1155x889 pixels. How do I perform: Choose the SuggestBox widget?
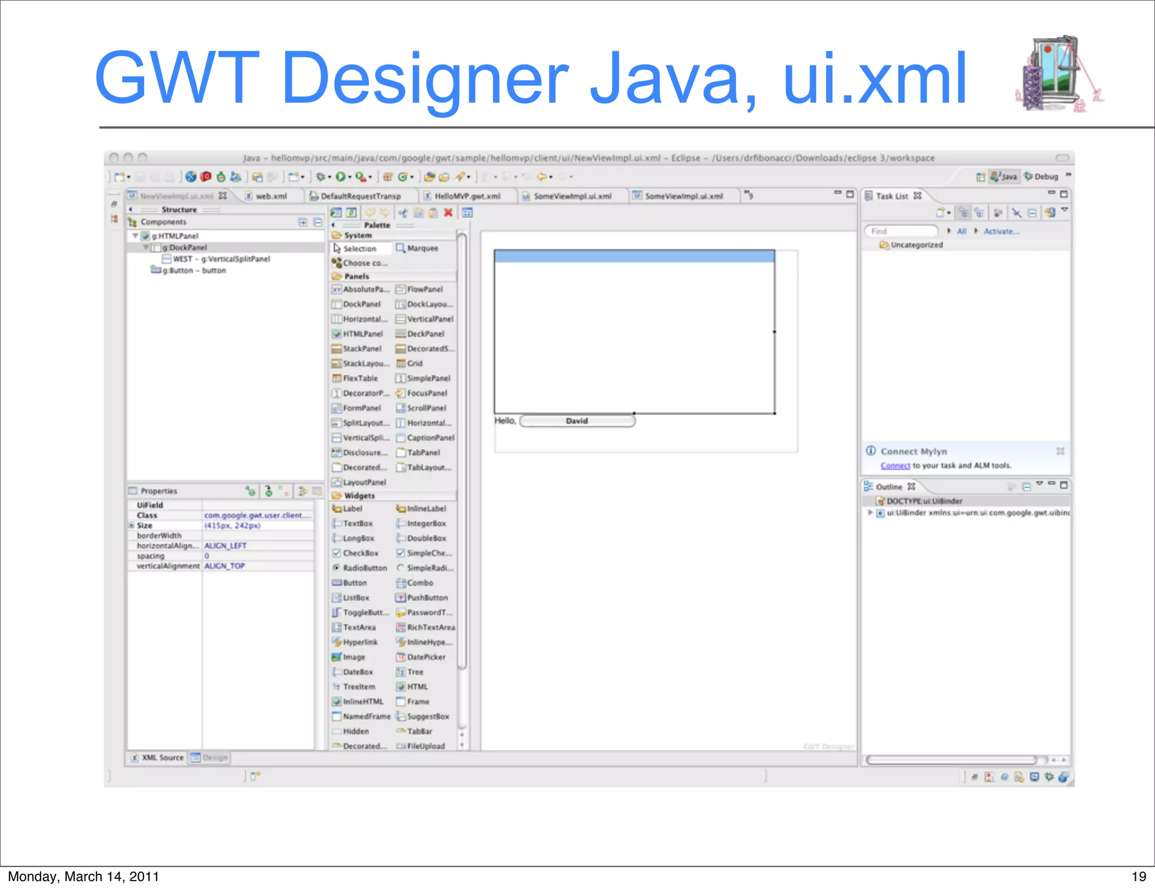click(x=422, y=716)
